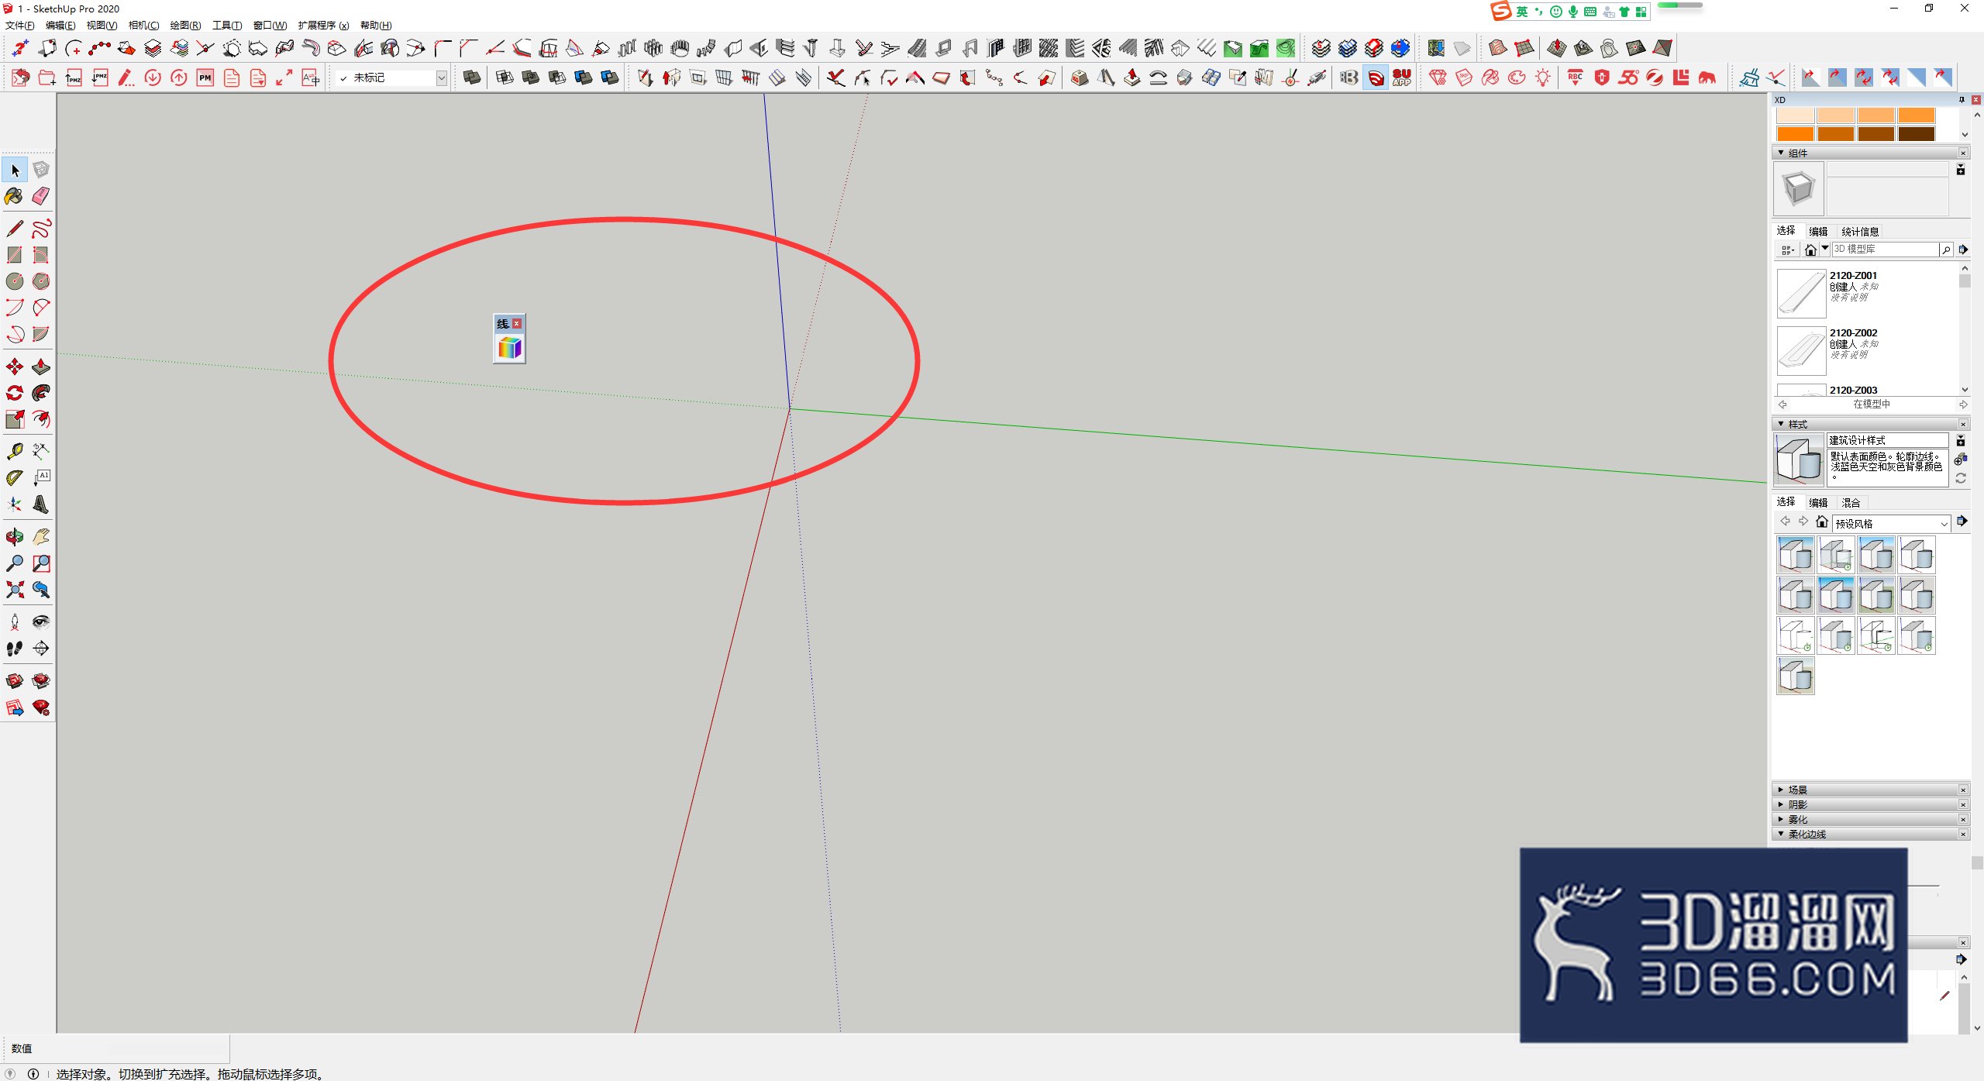Pick the Zoom magnifier tool
1984x1081 pixels.
(x=15, y=563)
